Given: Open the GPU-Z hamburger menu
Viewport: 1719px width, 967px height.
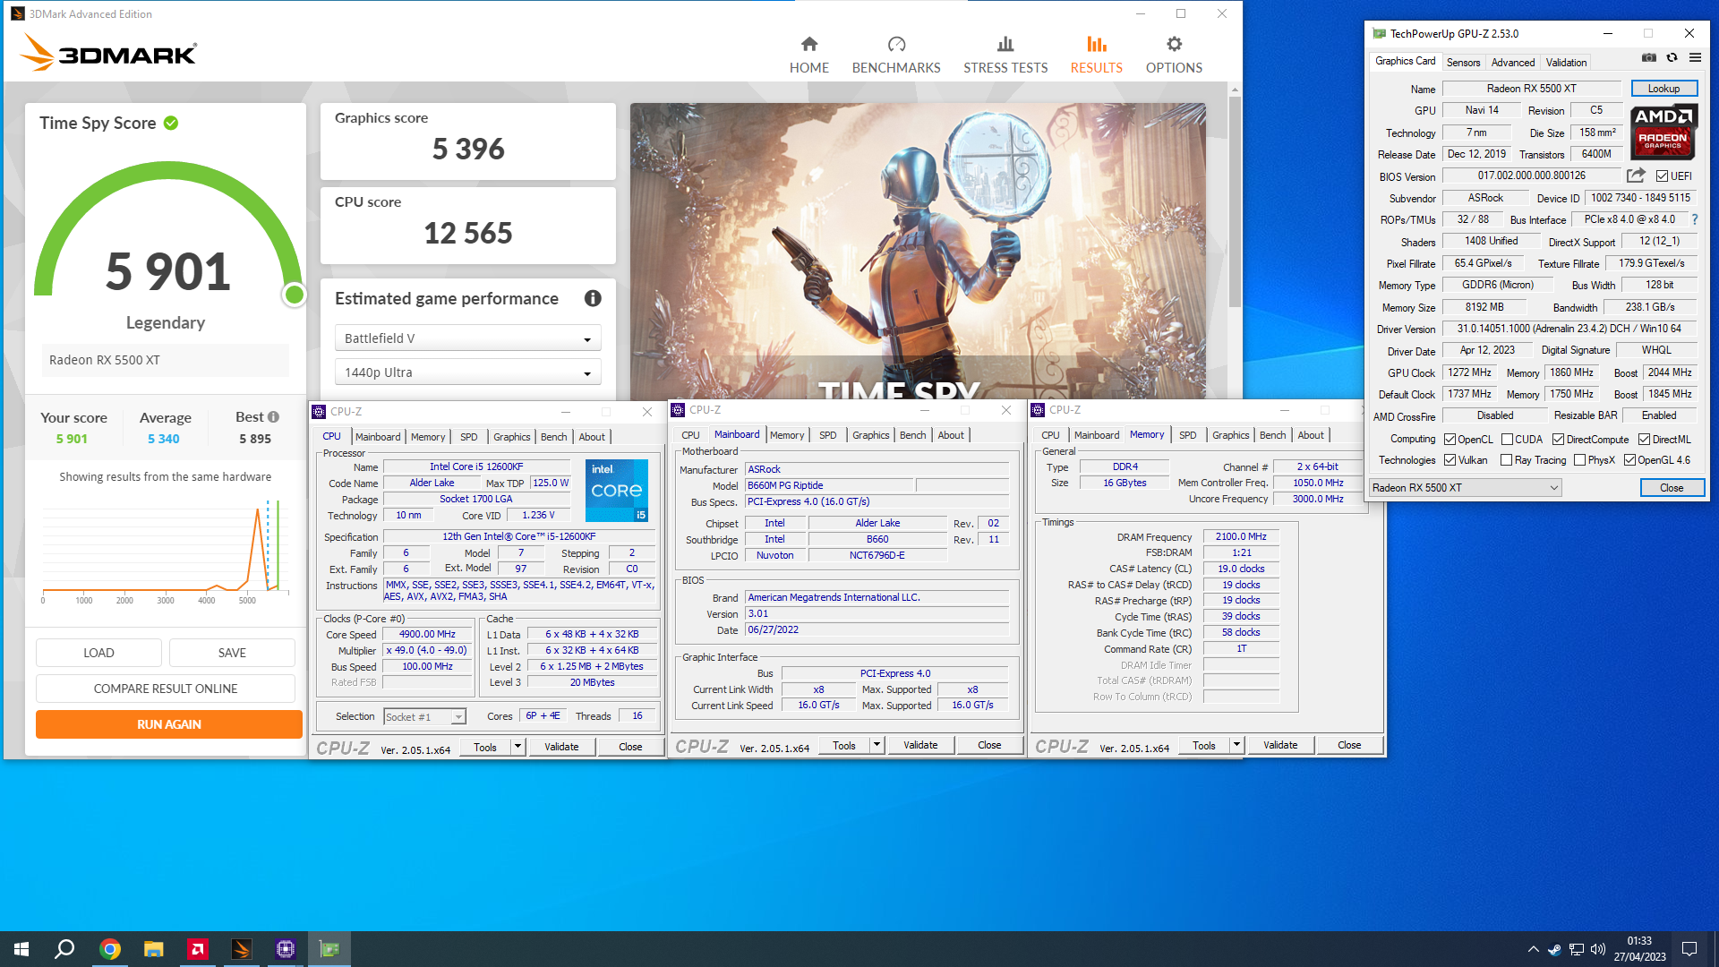Looking at the screenshot, I should click(x=1695, y=57).
